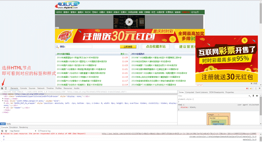This screenshot has width=262, height=142.
Task: Open the Profiles tab
Action: tap(59, 88)
